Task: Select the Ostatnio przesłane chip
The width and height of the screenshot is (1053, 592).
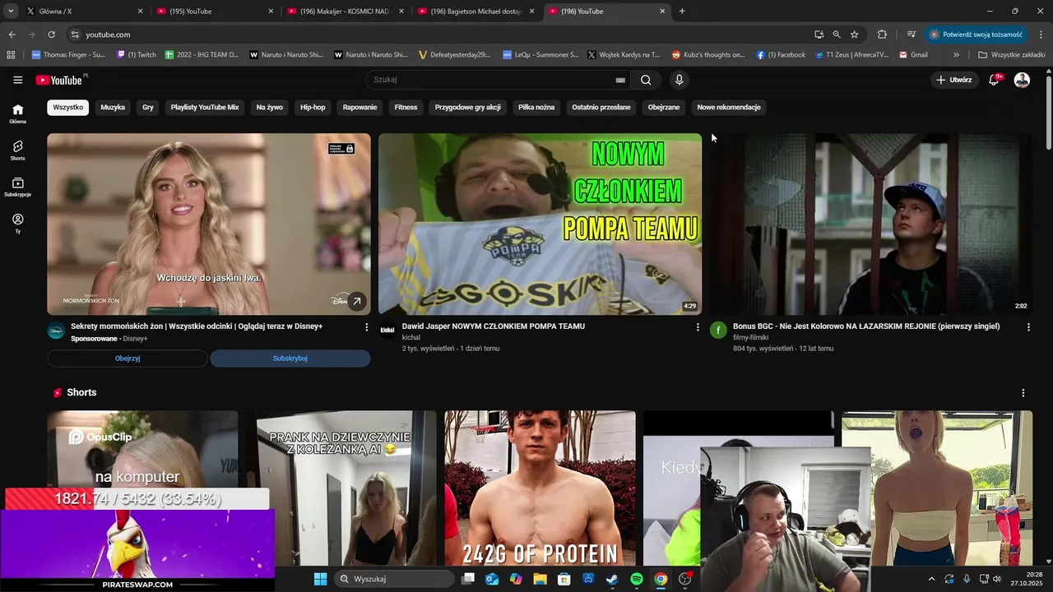Action: pos(601,108)
